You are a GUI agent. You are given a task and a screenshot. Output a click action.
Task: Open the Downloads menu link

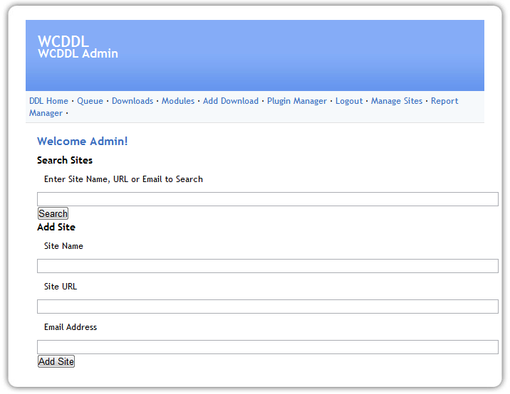coord(132,101)
